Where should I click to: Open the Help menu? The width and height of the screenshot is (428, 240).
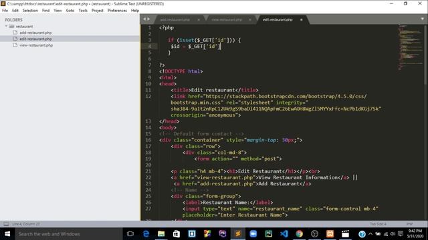pyautogui.click(x=135, y=11)
